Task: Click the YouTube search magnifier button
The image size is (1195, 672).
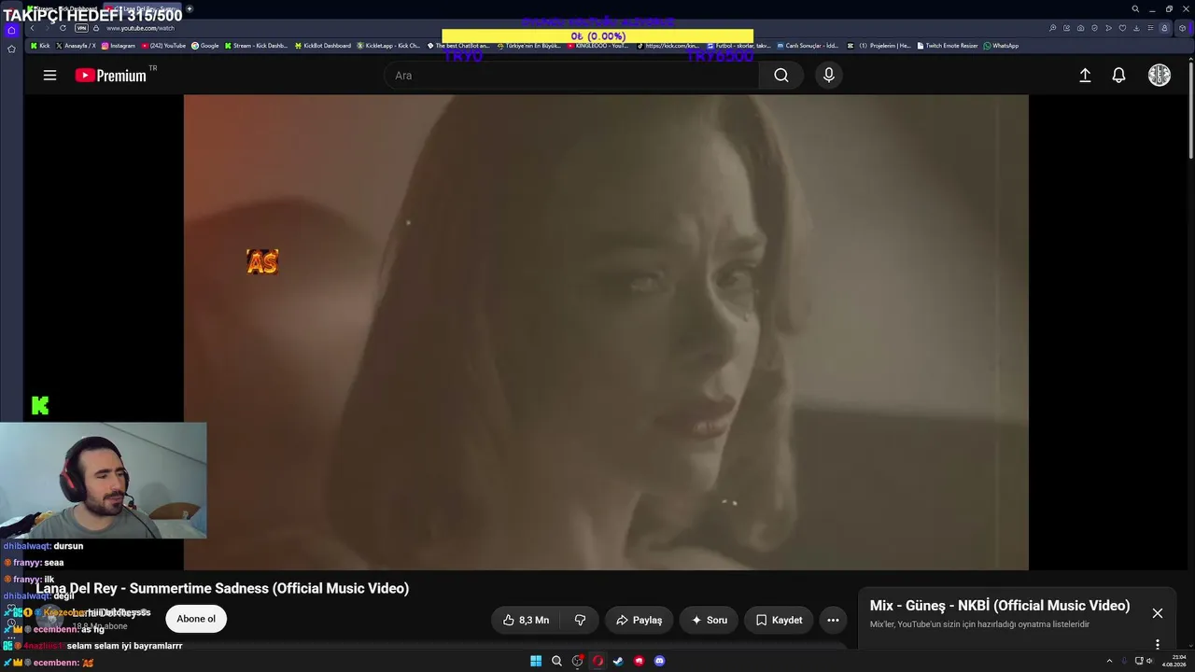Action: click(x=781, y=76)
